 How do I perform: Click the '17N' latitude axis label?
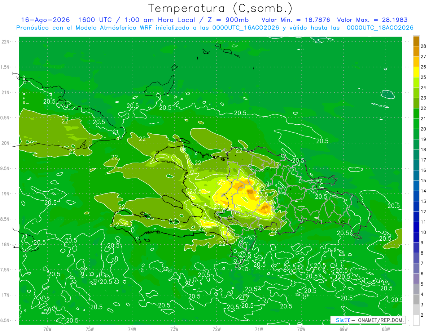[x=5, y=295]
